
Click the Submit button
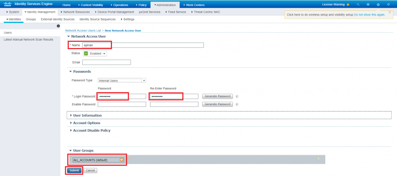[74, 170]
